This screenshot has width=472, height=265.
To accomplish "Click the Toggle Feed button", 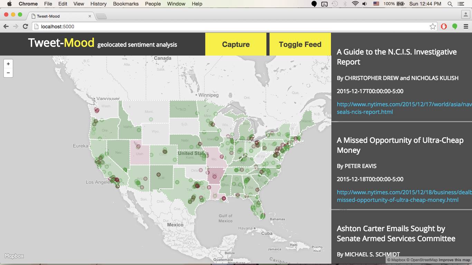I will (x=300, y=44).
